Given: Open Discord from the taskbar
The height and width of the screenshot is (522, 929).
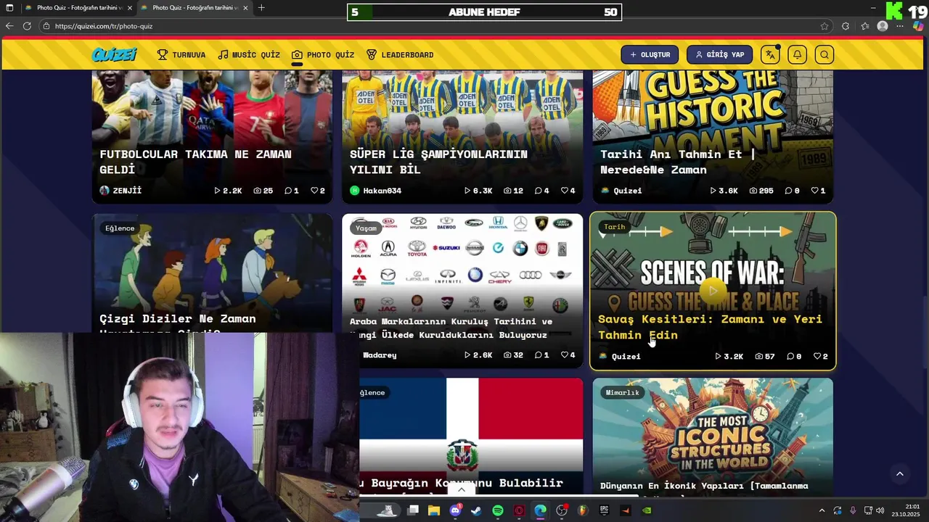Looking at the screenshot, I should pos(455,510).
